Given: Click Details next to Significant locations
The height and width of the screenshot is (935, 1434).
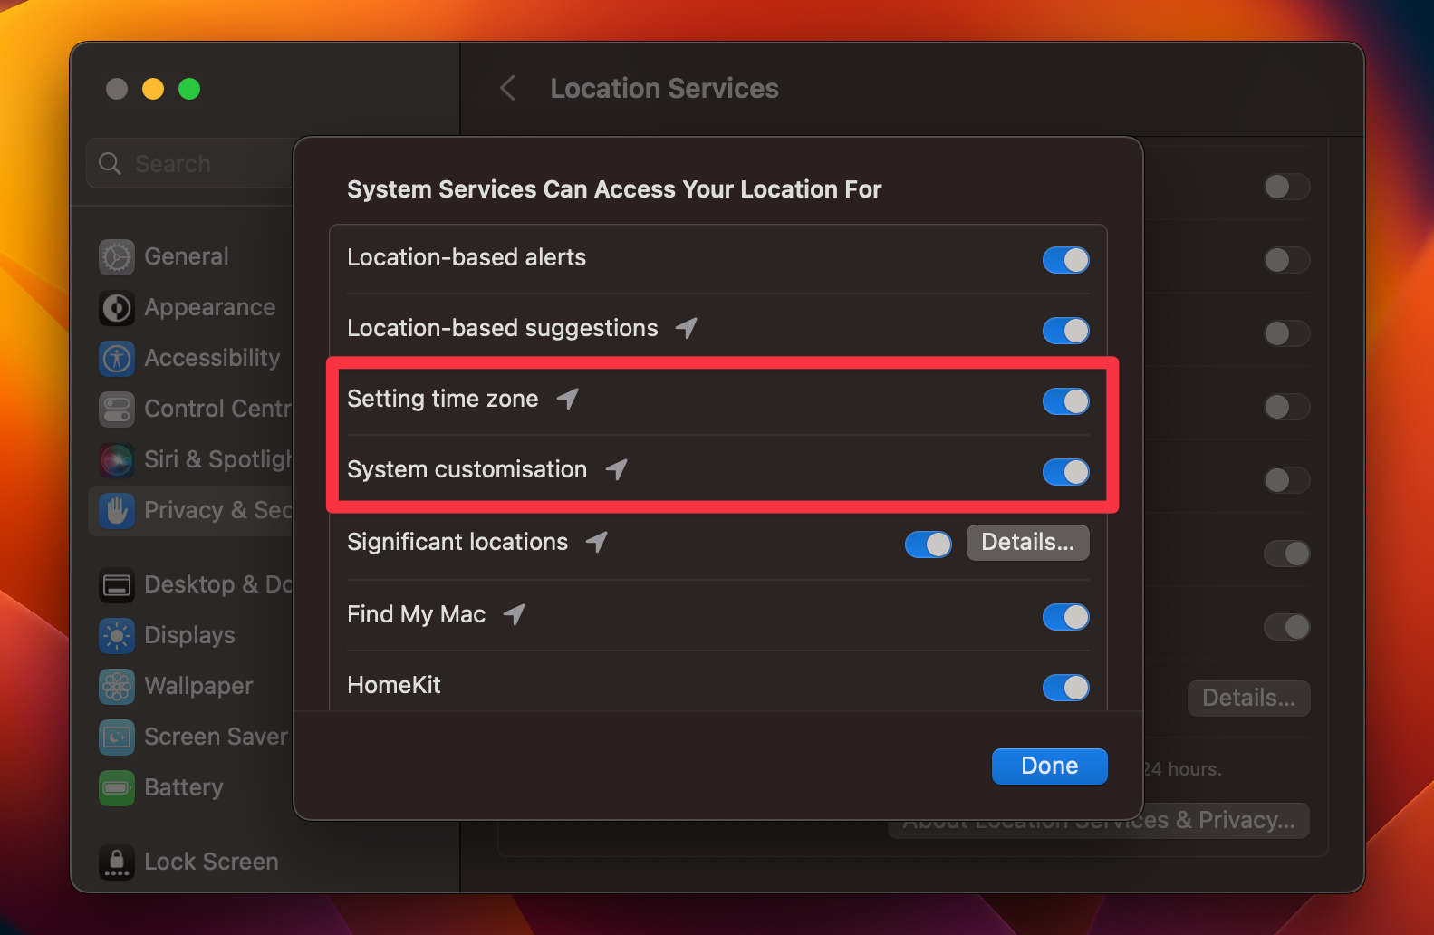Looking at the screenshot, I should 1027,542.
